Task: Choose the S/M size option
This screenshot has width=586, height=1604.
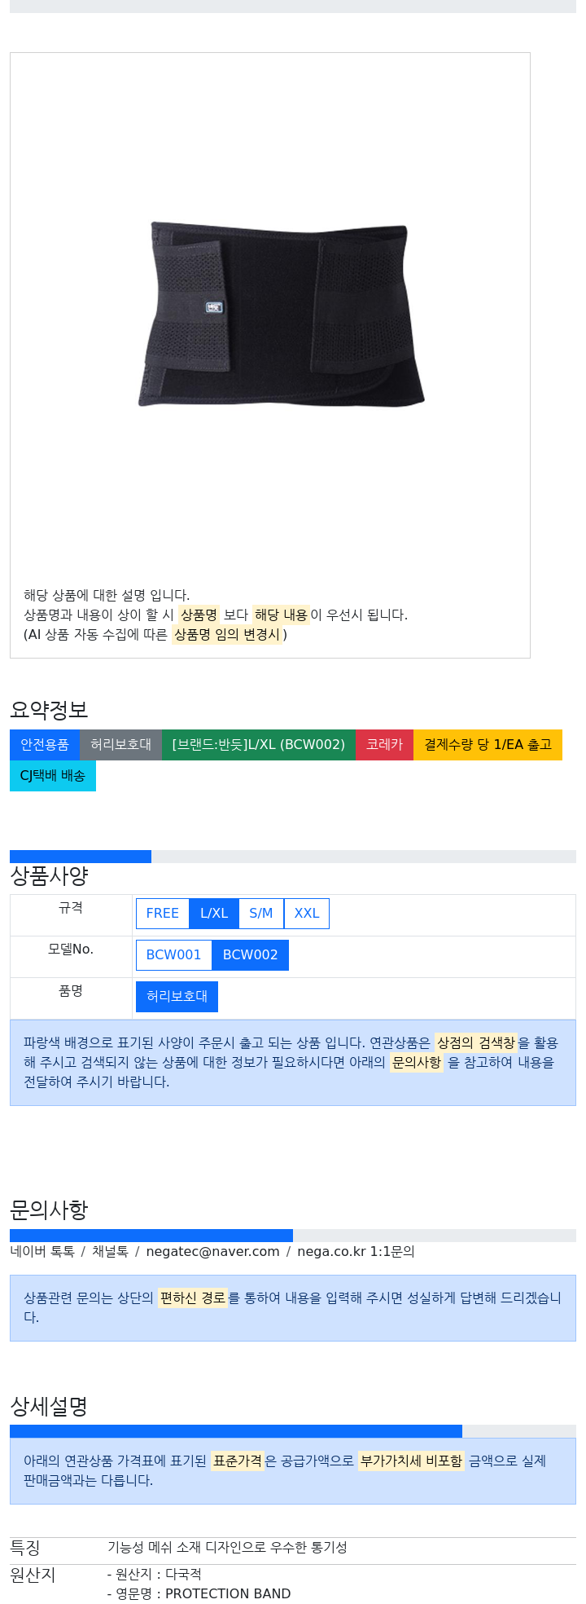Action: click(261, 914)
